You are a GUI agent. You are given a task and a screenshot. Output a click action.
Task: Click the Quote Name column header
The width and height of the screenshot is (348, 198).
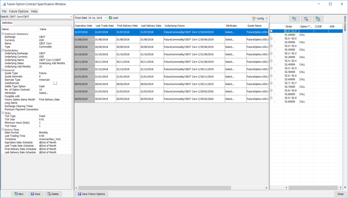(257, 26)
